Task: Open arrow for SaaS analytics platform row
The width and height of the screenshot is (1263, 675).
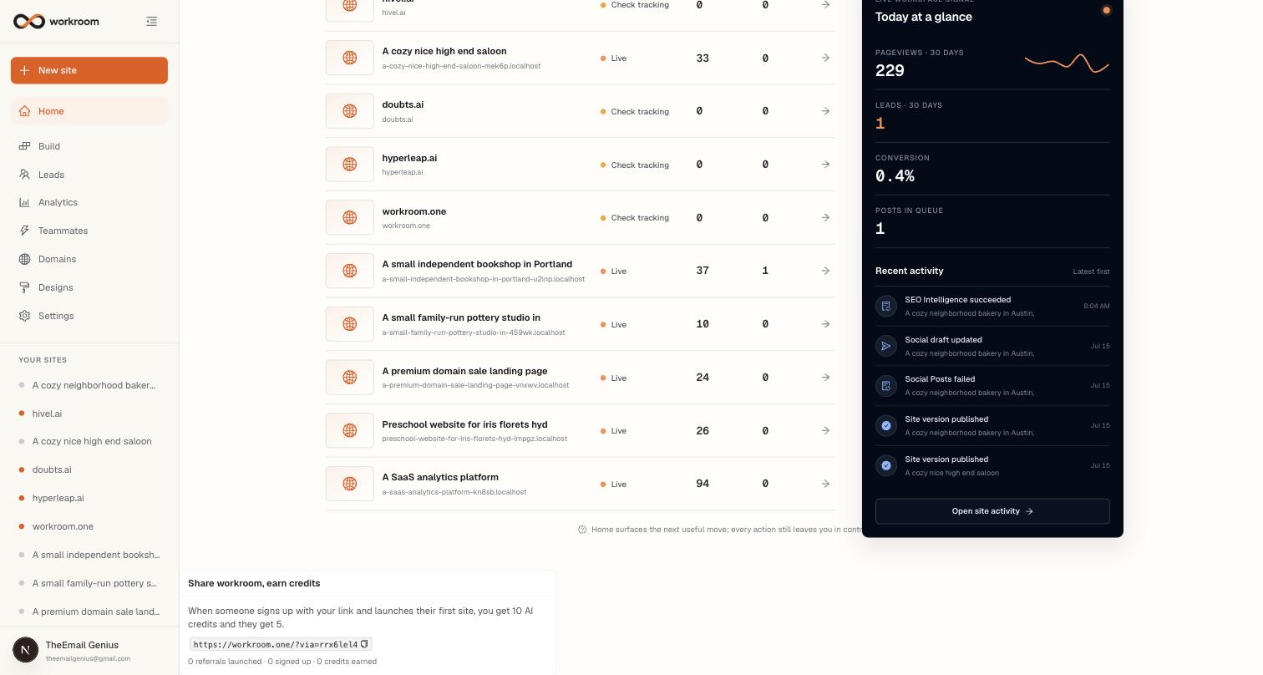Action: 825,484
